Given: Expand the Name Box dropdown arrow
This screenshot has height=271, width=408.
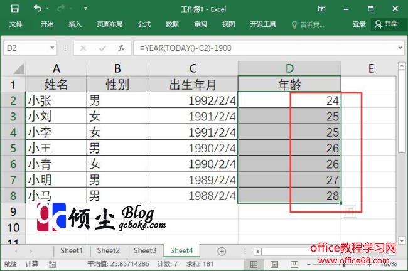Looking at the screenshot, I should tap(52, 48).
